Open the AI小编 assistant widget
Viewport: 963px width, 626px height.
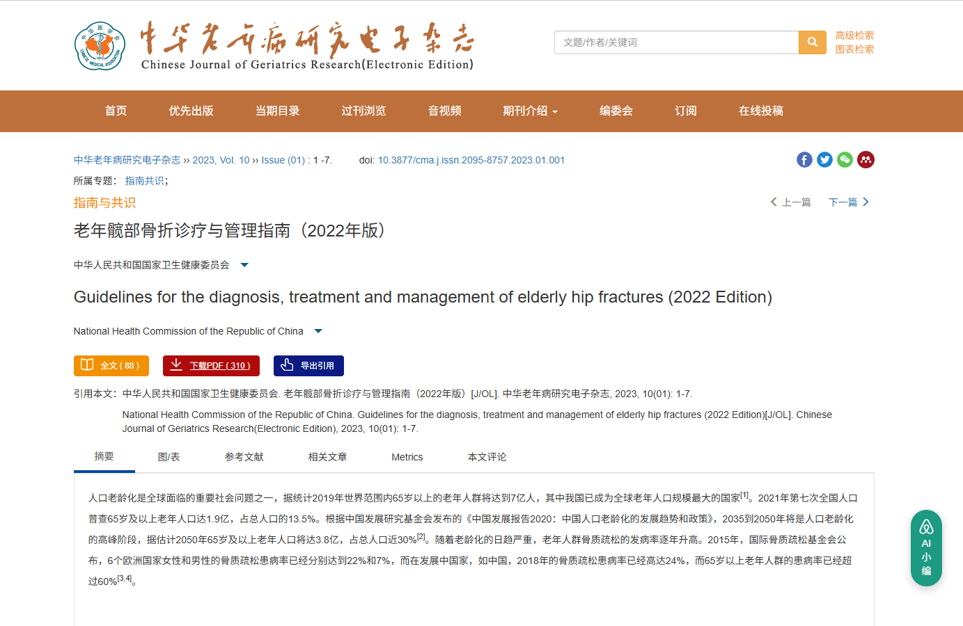coord(926,548)
